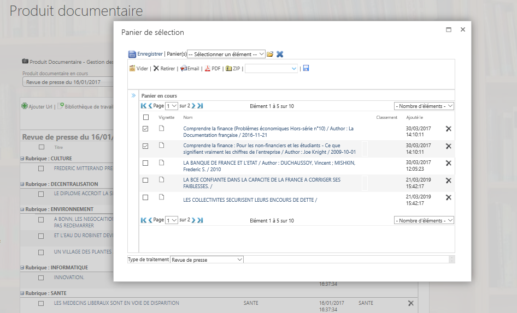Check 'LES COLLECTIVITES SECURISENT' item checkbox

(x=145, y=197)
